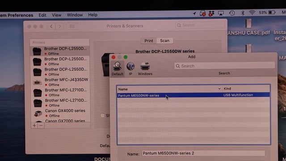Go back in Printers & Scanners window
The width and height of the screenshot is (286, 161).
51,26
